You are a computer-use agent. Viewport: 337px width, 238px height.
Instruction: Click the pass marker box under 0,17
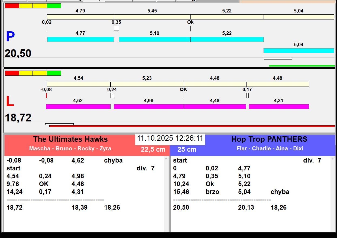point(247,95)
